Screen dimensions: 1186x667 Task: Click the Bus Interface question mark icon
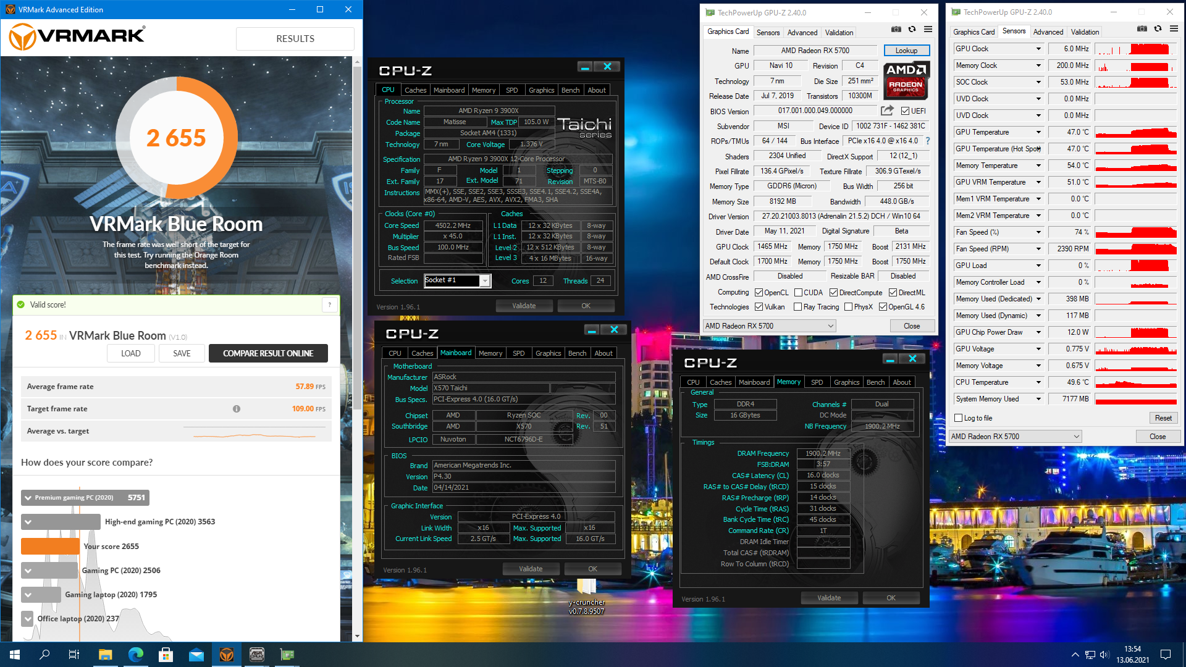point(927,141)
